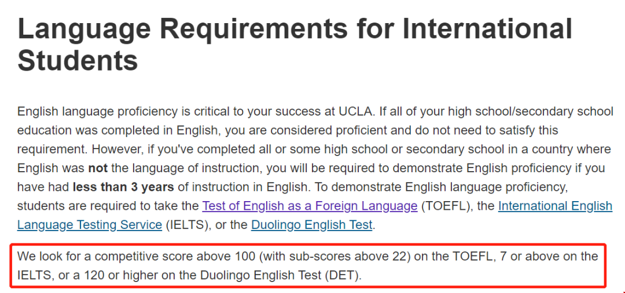Follow the International English link text

(x=555, y=206)
